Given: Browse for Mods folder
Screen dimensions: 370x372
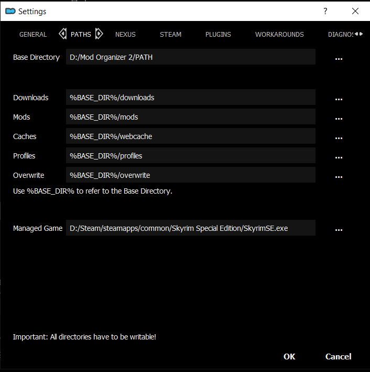Looking at the screenshot, I should tap(339, 118).
